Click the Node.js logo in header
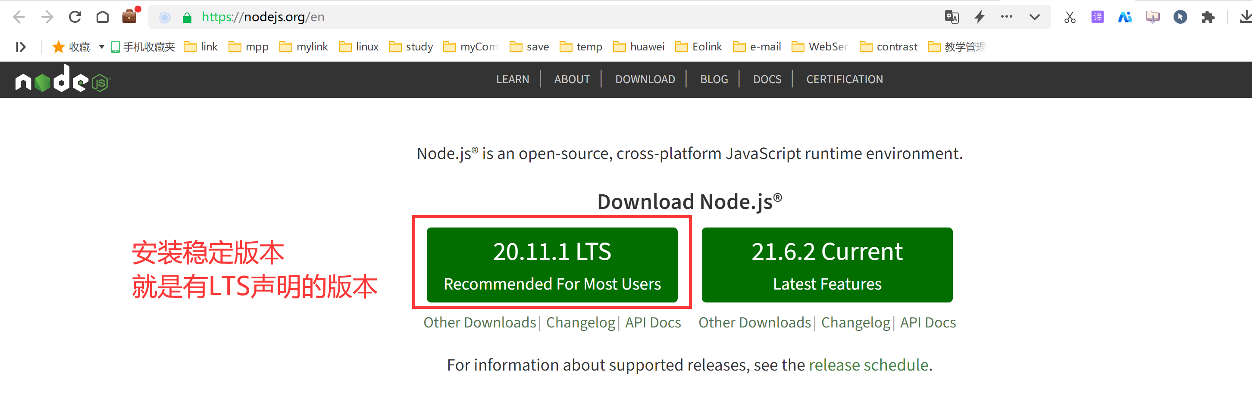Image resolution: width=1252 pixels, height=399 pixels. (63, 79)
